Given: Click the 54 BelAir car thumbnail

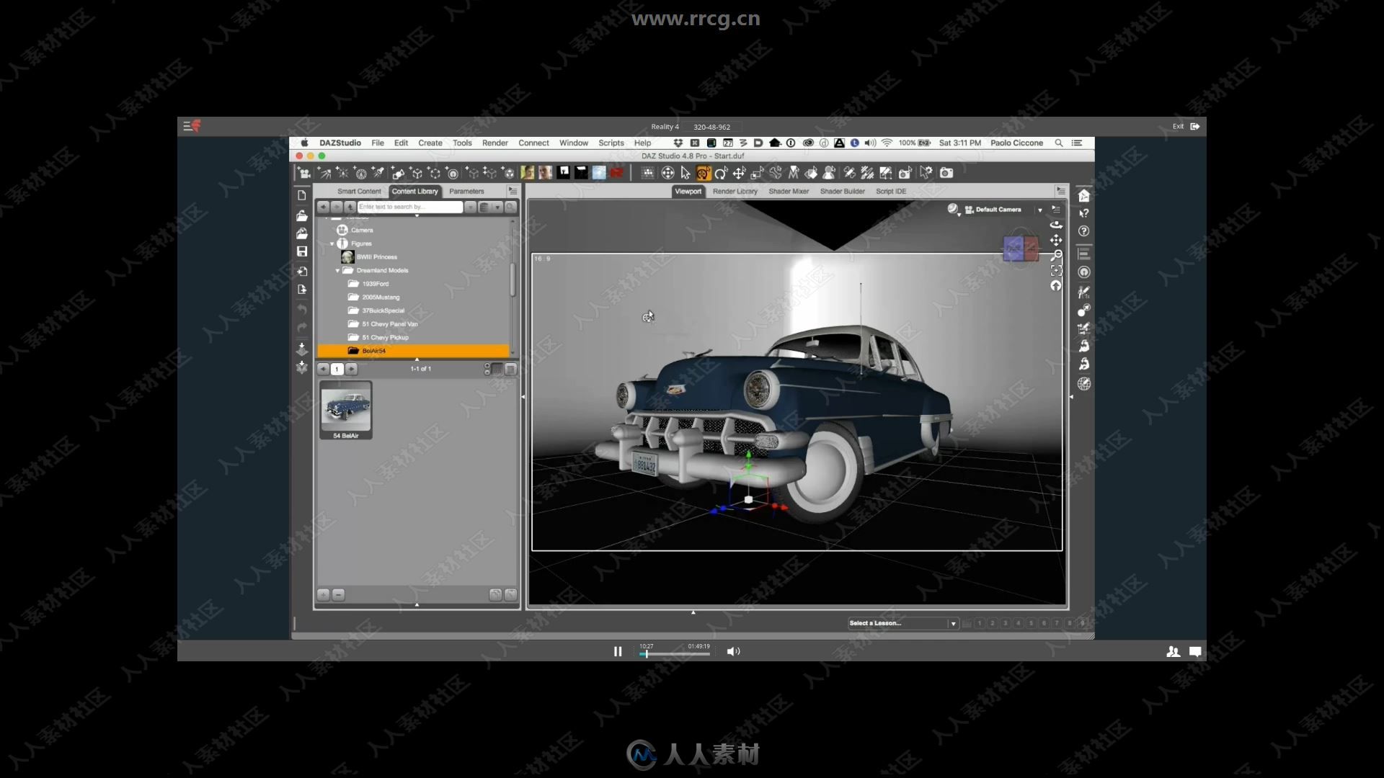Looking at the screenshot, I should click(346, 410).
